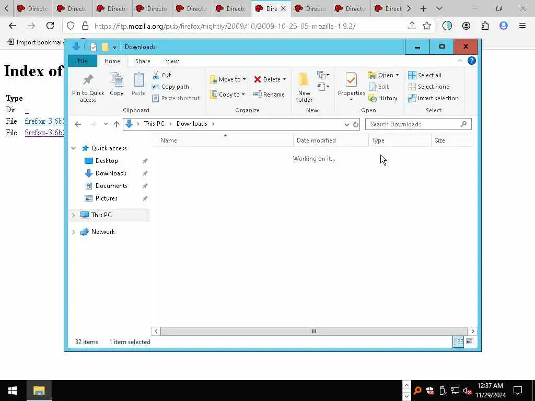Bookmark this page with the star
The width and height of the screenshot is (535, 401).
pyautogui.click(x=426, y=26)
